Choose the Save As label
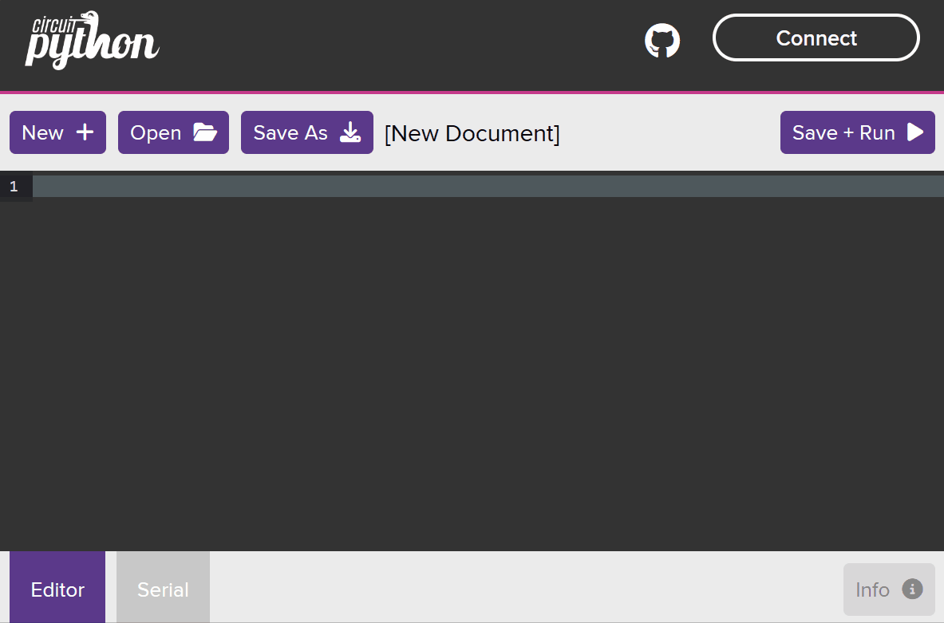This screenshot has height=623, width=944. (x=290, y=132)
